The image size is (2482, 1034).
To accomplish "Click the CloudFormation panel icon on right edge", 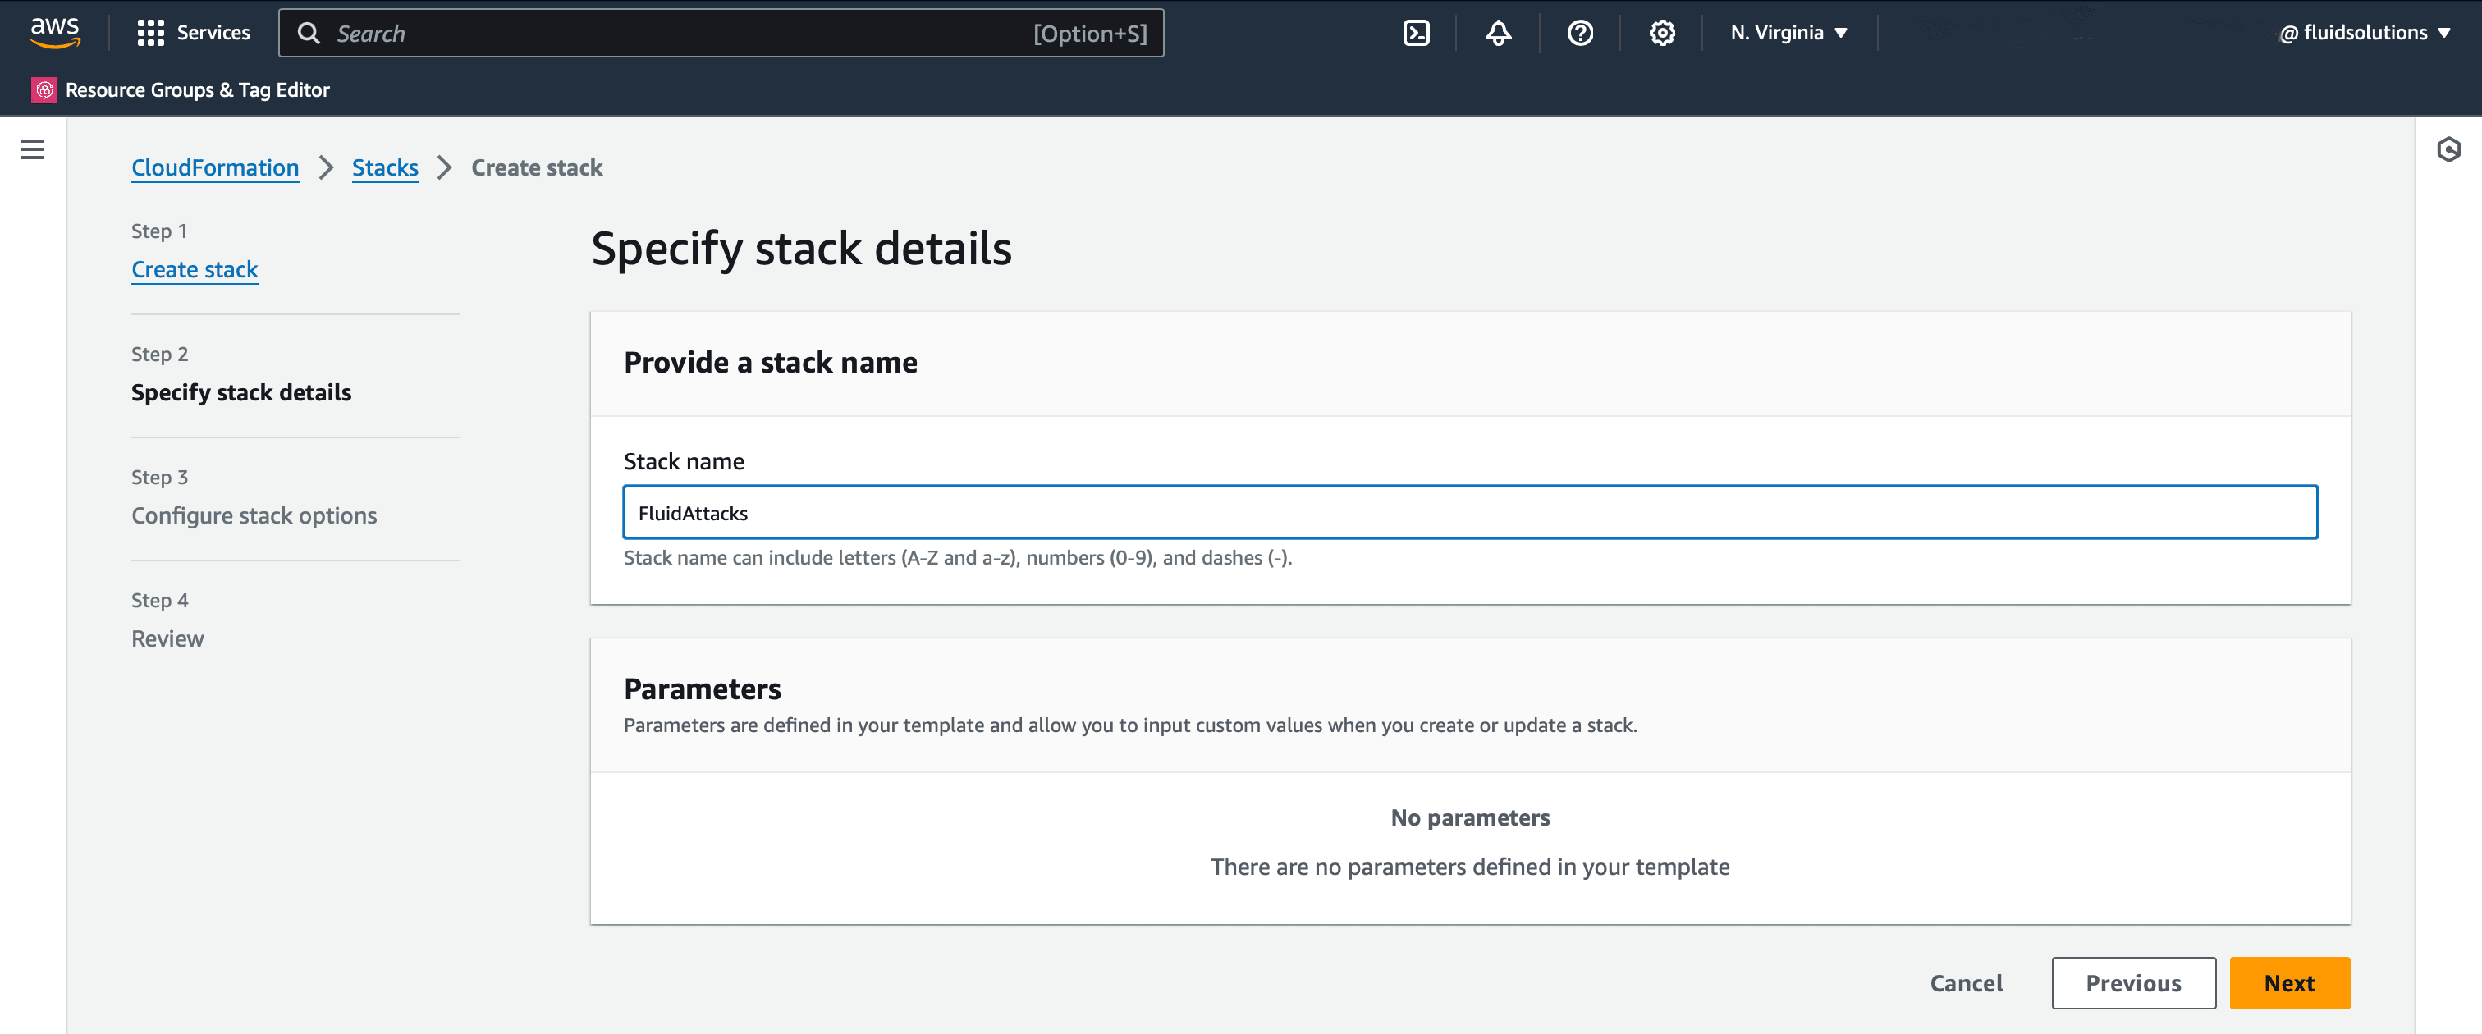I will pos(2448,149).
